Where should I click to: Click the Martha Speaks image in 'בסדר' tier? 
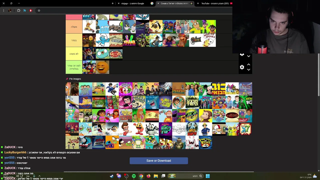[x=209, y=40]
